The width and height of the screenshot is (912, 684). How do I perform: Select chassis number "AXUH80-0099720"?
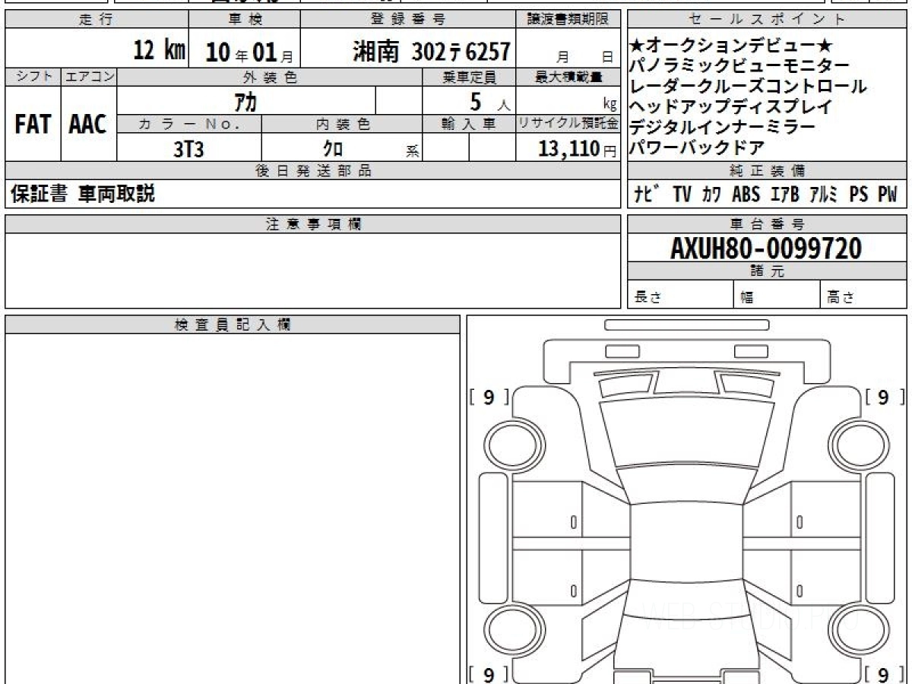coord(766,248)
